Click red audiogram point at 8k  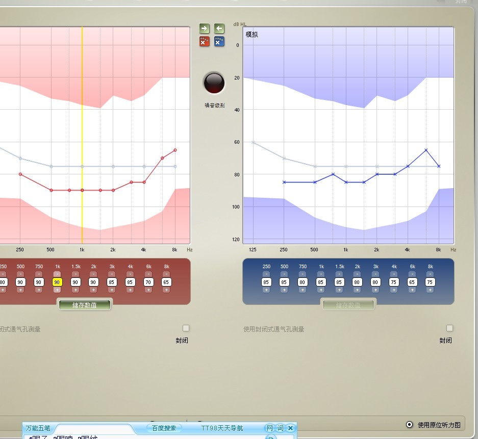point(175,150)
